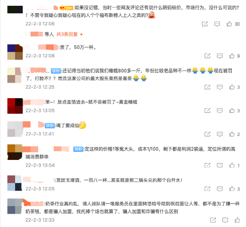246x227 pixels.
Task: Share the 13:54 comment about 定价
Action: coord(207,165)
